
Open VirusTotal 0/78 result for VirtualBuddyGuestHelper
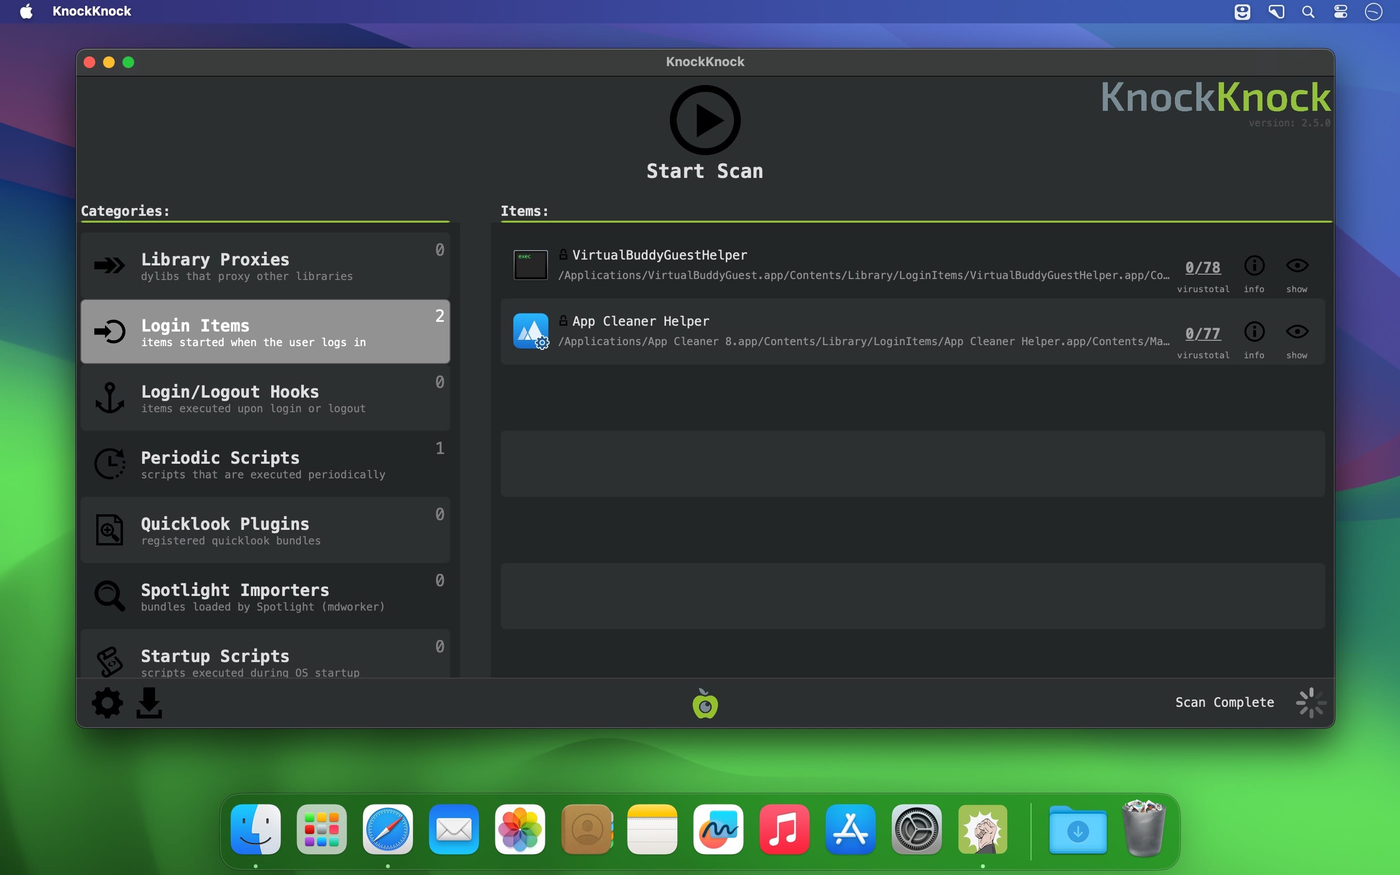click(x=1203, y=267)
